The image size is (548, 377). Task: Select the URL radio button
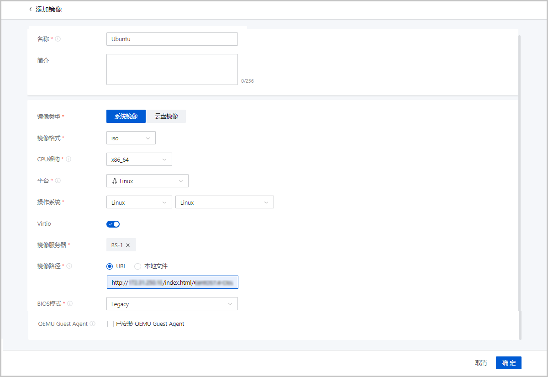(109, 266)
